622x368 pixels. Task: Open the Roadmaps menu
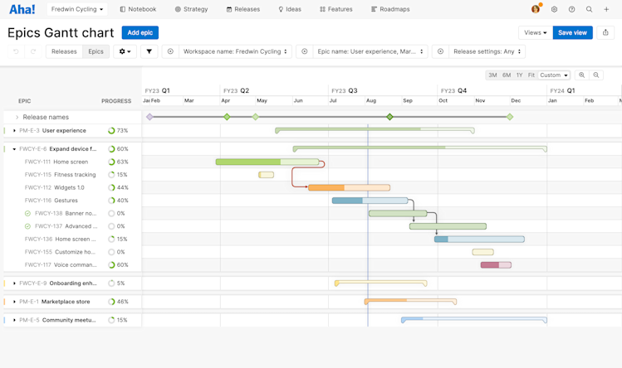click(390, 9)
